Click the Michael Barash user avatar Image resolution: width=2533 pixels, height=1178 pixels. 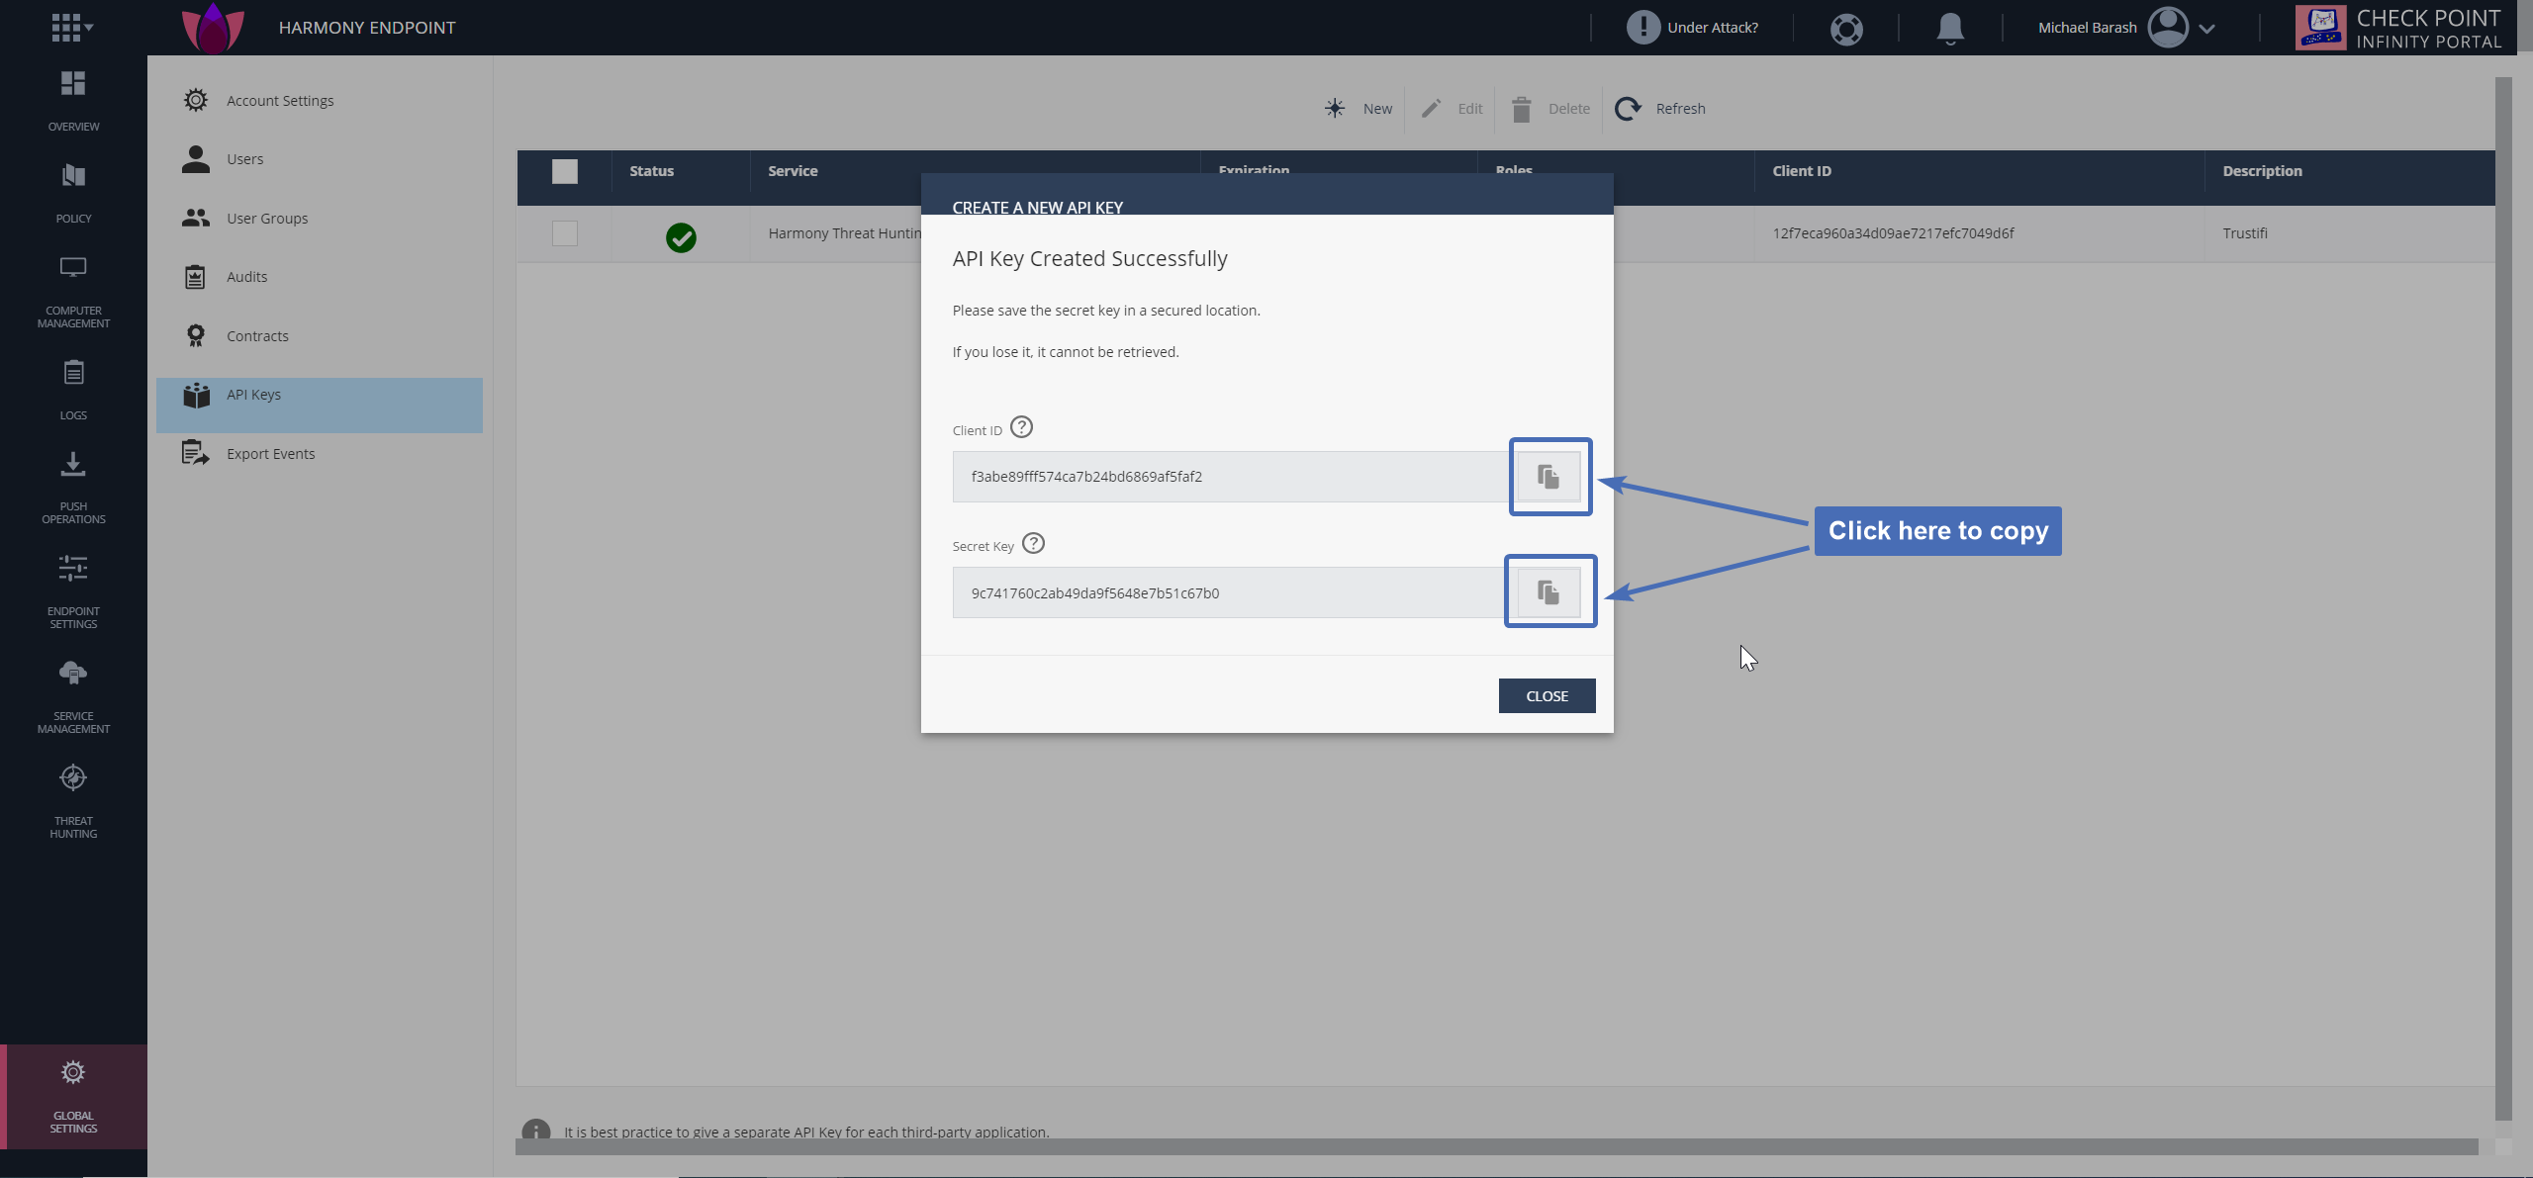pos(2168,28)
